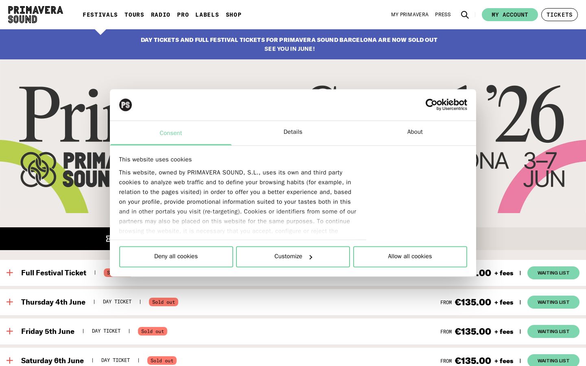Click the Cookiebot by Usercentrics logo
The width and height of the screenshot is (586, 366).
446,105
